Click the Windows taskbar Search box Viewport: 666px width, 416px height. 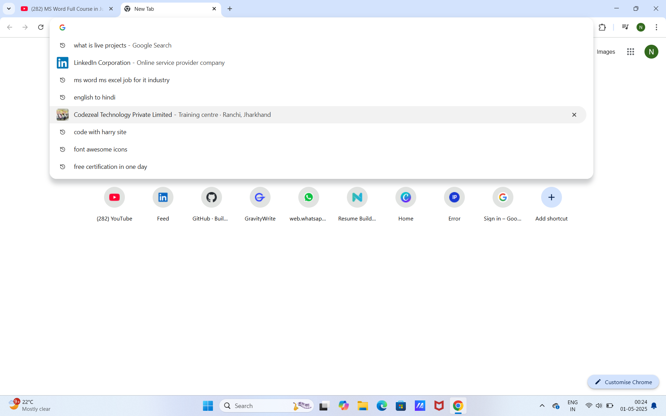[266, 406]
